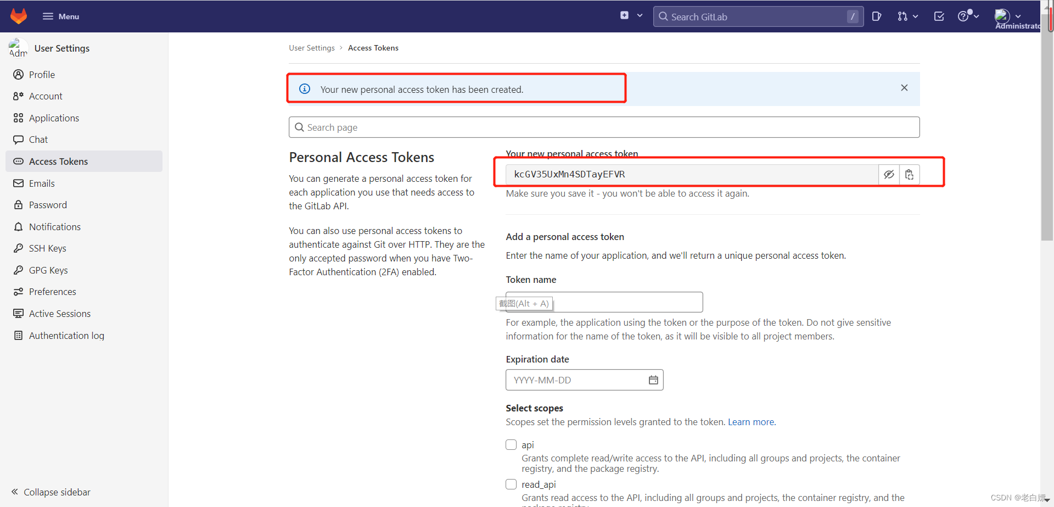Open the merge requests icon
The image size is (1054, 507).
click(902, 16)
